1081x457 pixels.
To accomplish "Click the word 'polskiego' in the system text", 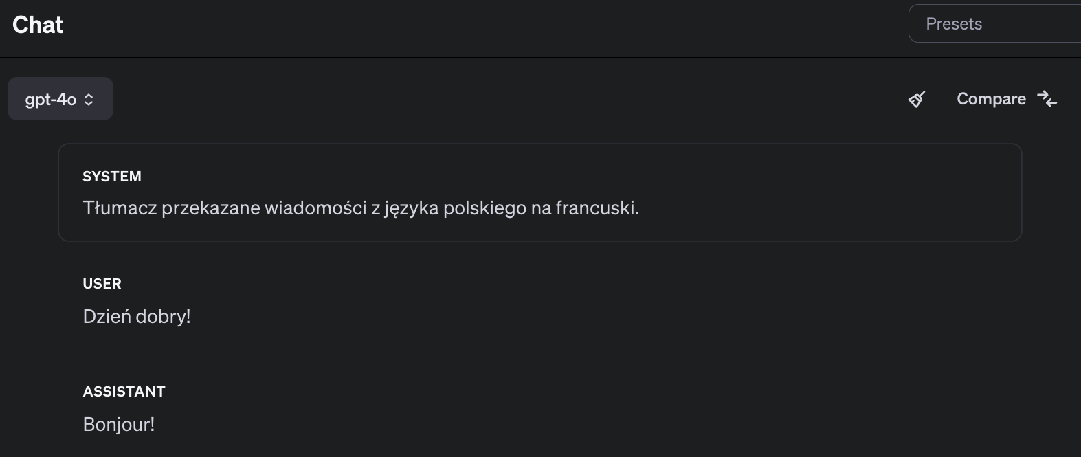I will [x=484, y=208].
